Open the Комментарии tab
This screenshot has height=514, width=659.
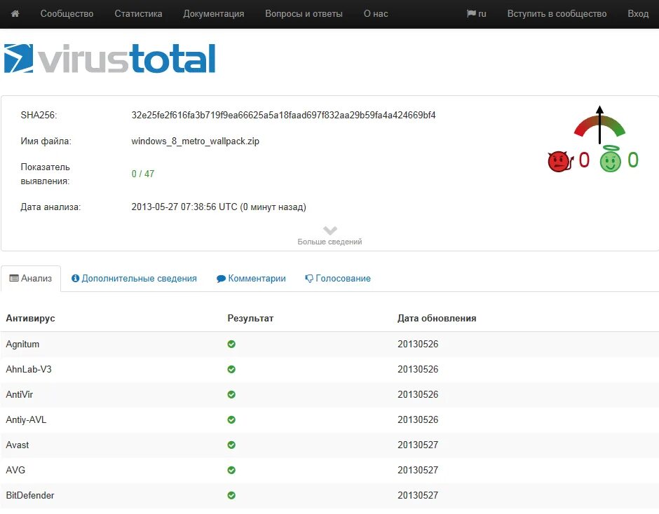[251, 279]
